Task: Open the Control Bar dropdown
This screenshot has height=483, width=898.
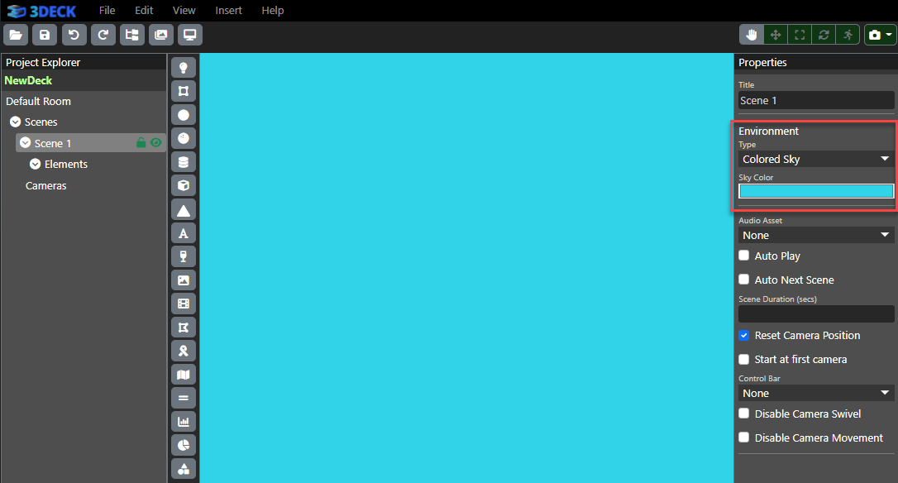Action: pyautogui.click(x=815, y=393)
